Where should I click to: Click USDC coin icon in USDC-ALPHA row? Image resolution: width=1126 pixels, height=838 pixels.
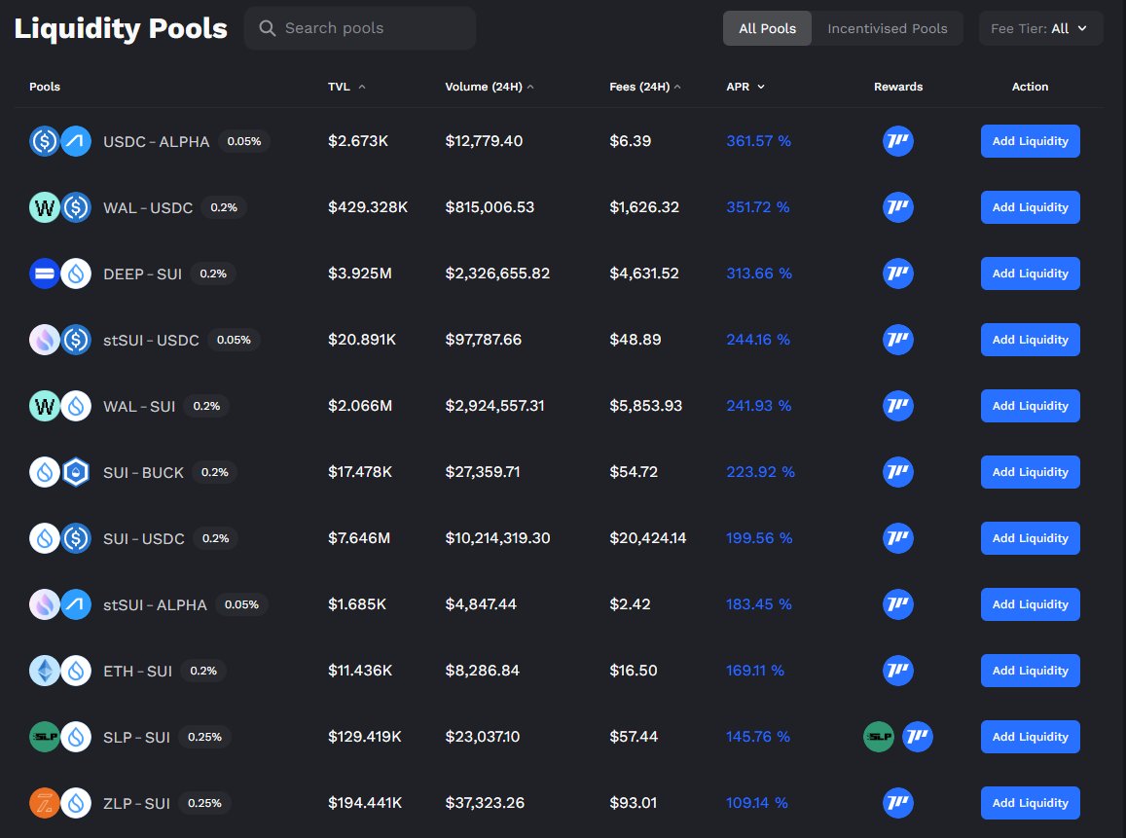[45, 141]
